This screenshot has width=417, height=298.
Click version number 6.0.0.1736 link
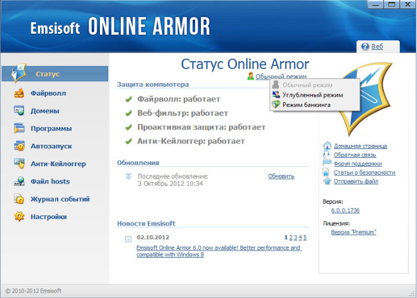click(345, 210)
